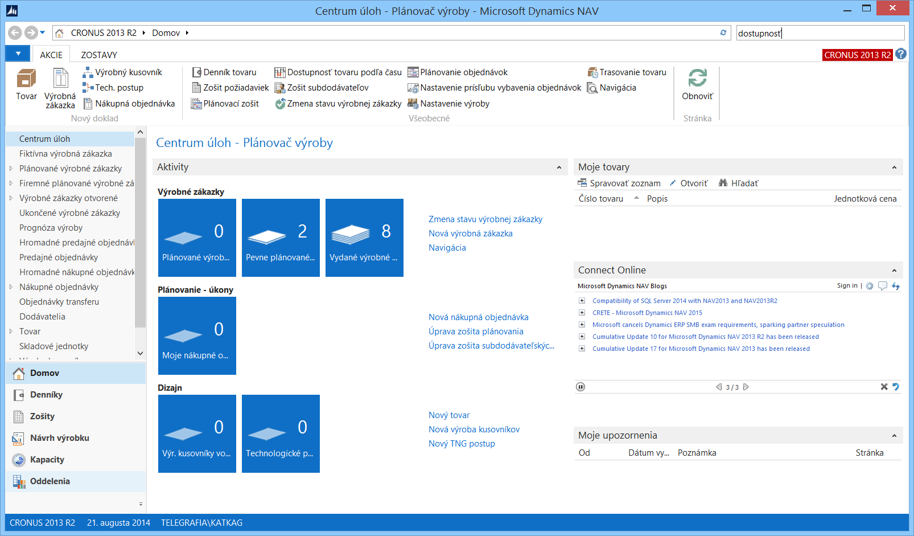The image size is (914, 536).
Task: Click Navigácia in the ribbon
Action: 612,88
